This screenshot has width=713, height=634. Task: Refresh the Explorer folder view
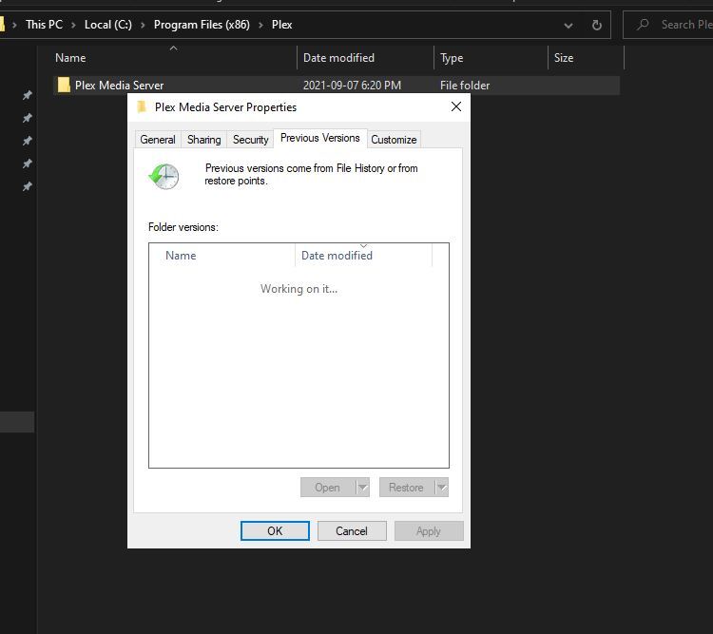[x=597, y=25]
